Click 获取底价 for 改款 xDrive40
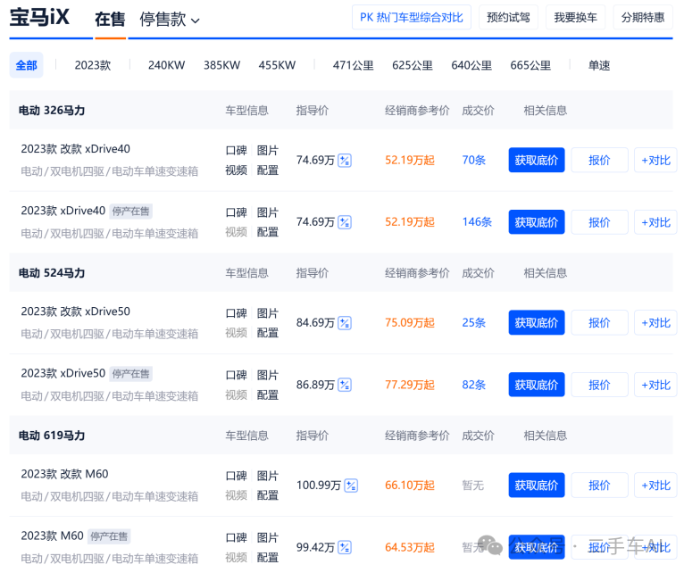This screenshot has height=573, width=684. 537,161
